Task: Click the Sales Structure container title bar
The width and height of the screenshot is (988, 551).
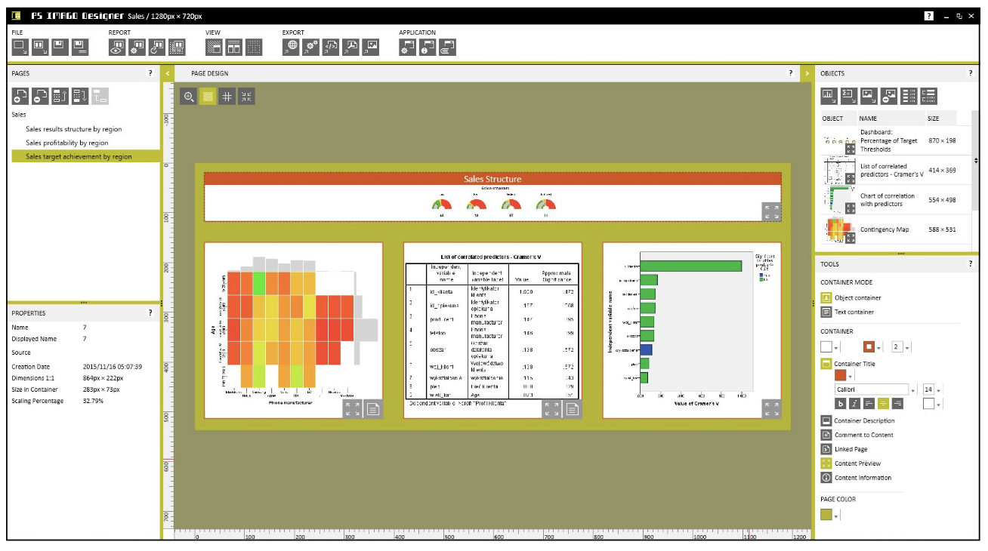Action: pos(492,179)
